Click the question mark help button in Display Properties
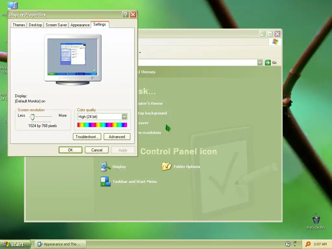 125,14
